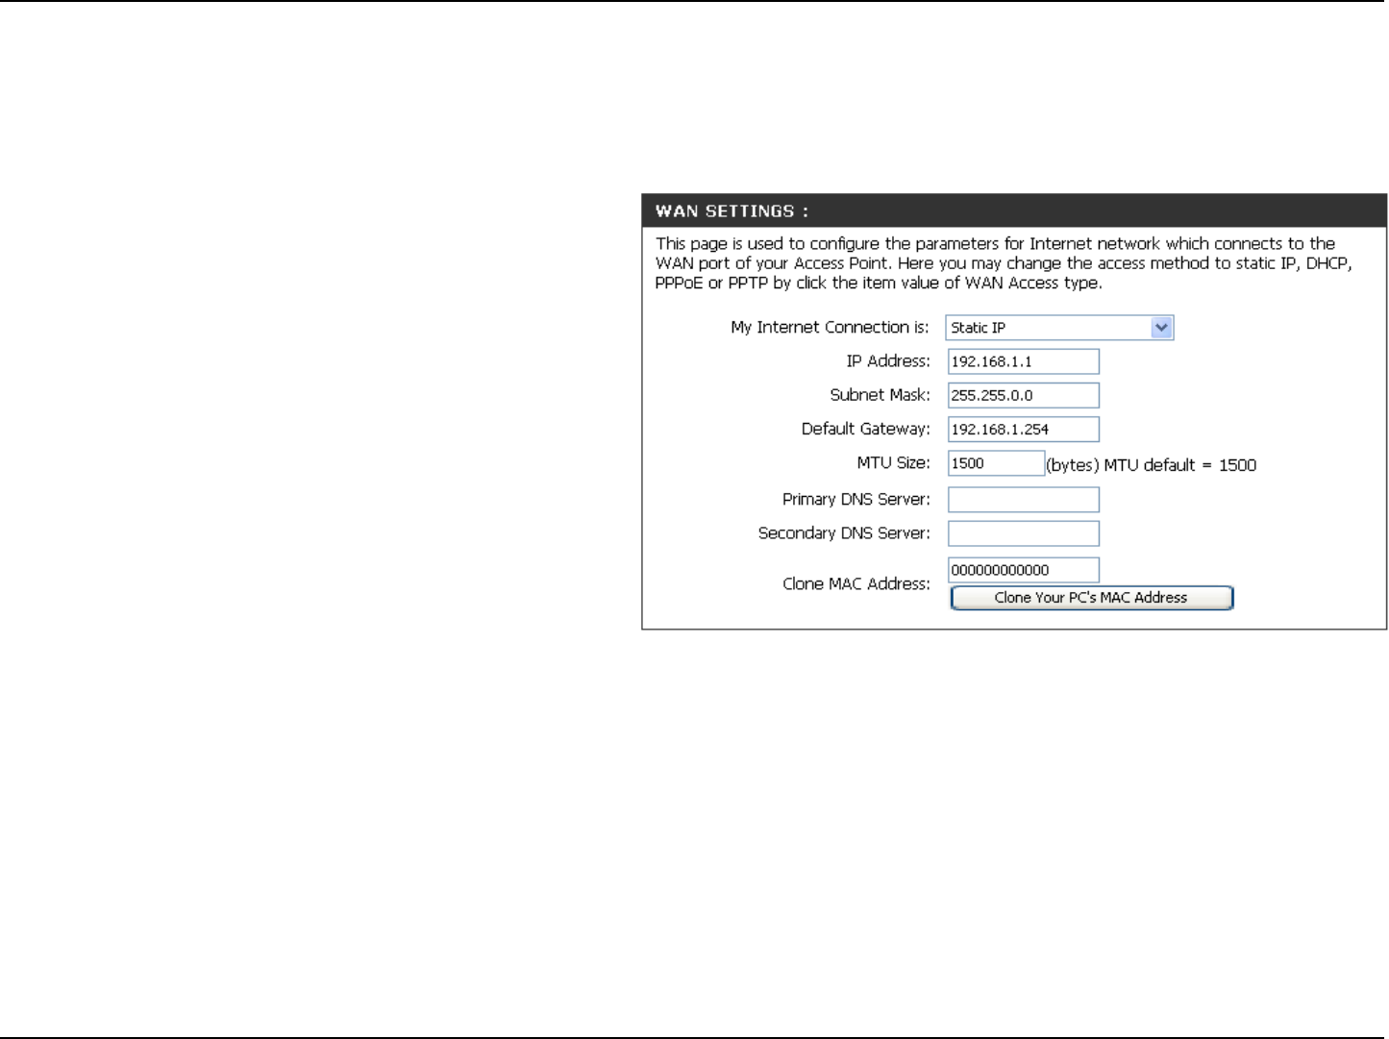This screenshot has height=1039, width=1389.
Task: Click the Clone MAC Address field
Action: (x=1023, y=570)
